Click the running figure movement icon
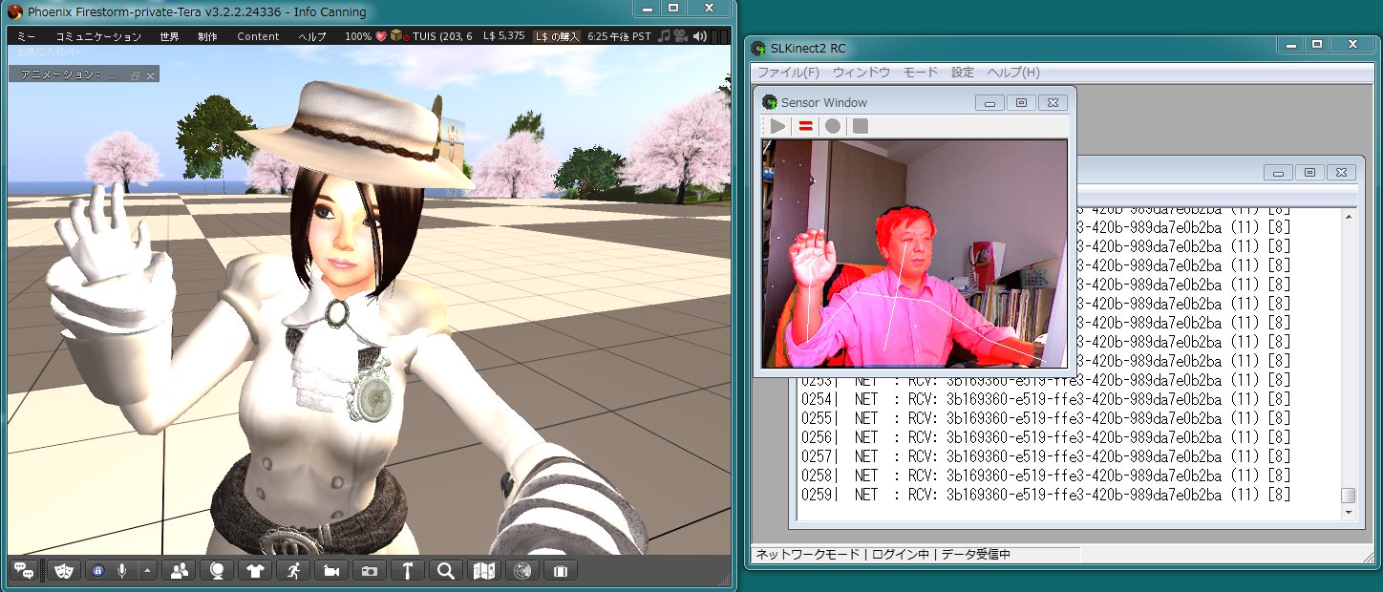This screenshot has height=592, width=1383. (292, 570)
